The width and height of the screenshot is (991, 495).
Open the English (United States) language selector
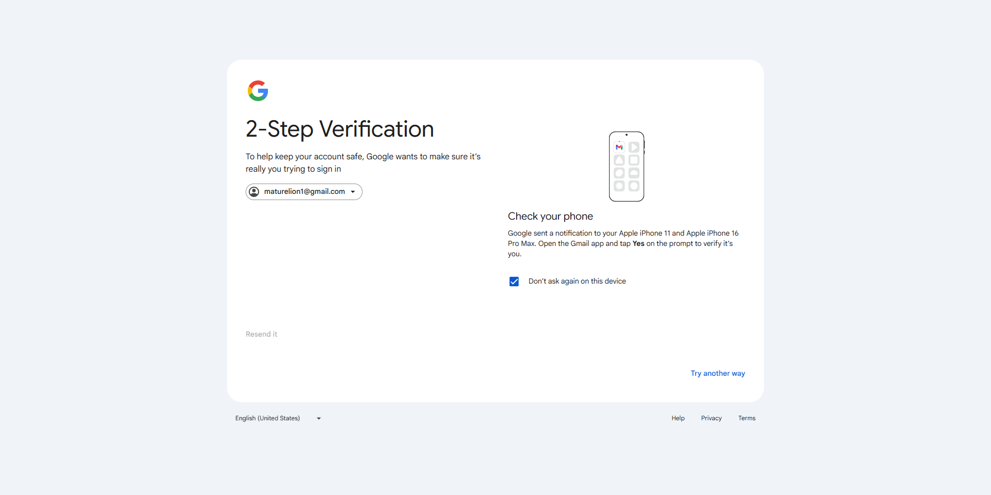pyautogui.click(x=267, y=418)
